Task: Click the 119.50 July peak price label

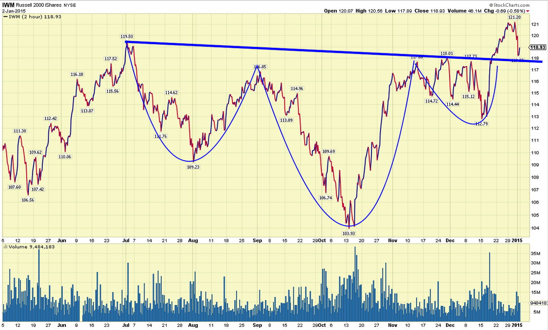Action: (x=127, y=36)
